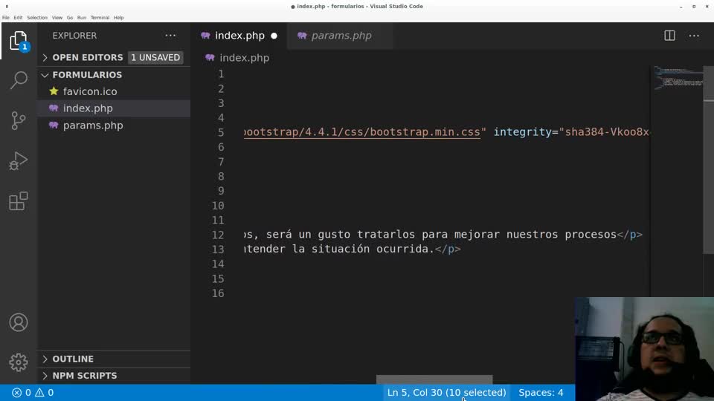Open the Extensions view
The image size is (714, 401).
(18, 201)
